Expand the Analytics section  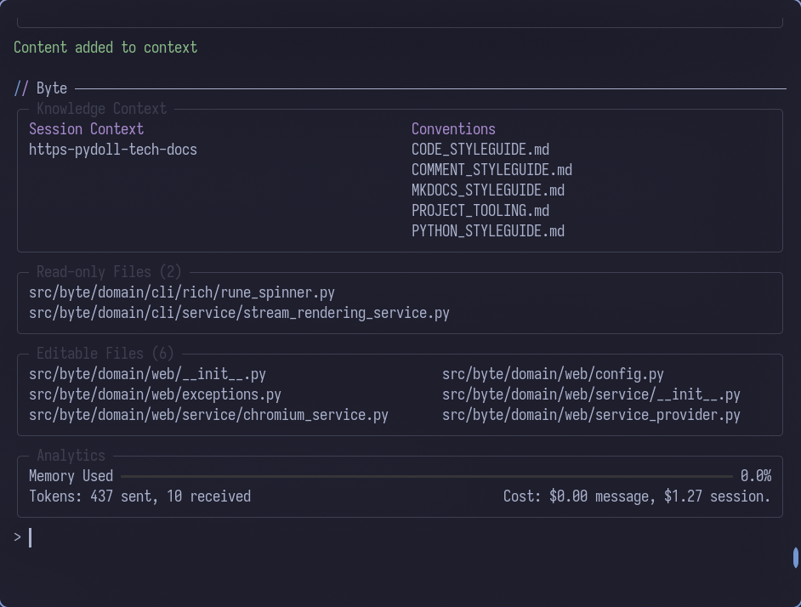point(71,455)
